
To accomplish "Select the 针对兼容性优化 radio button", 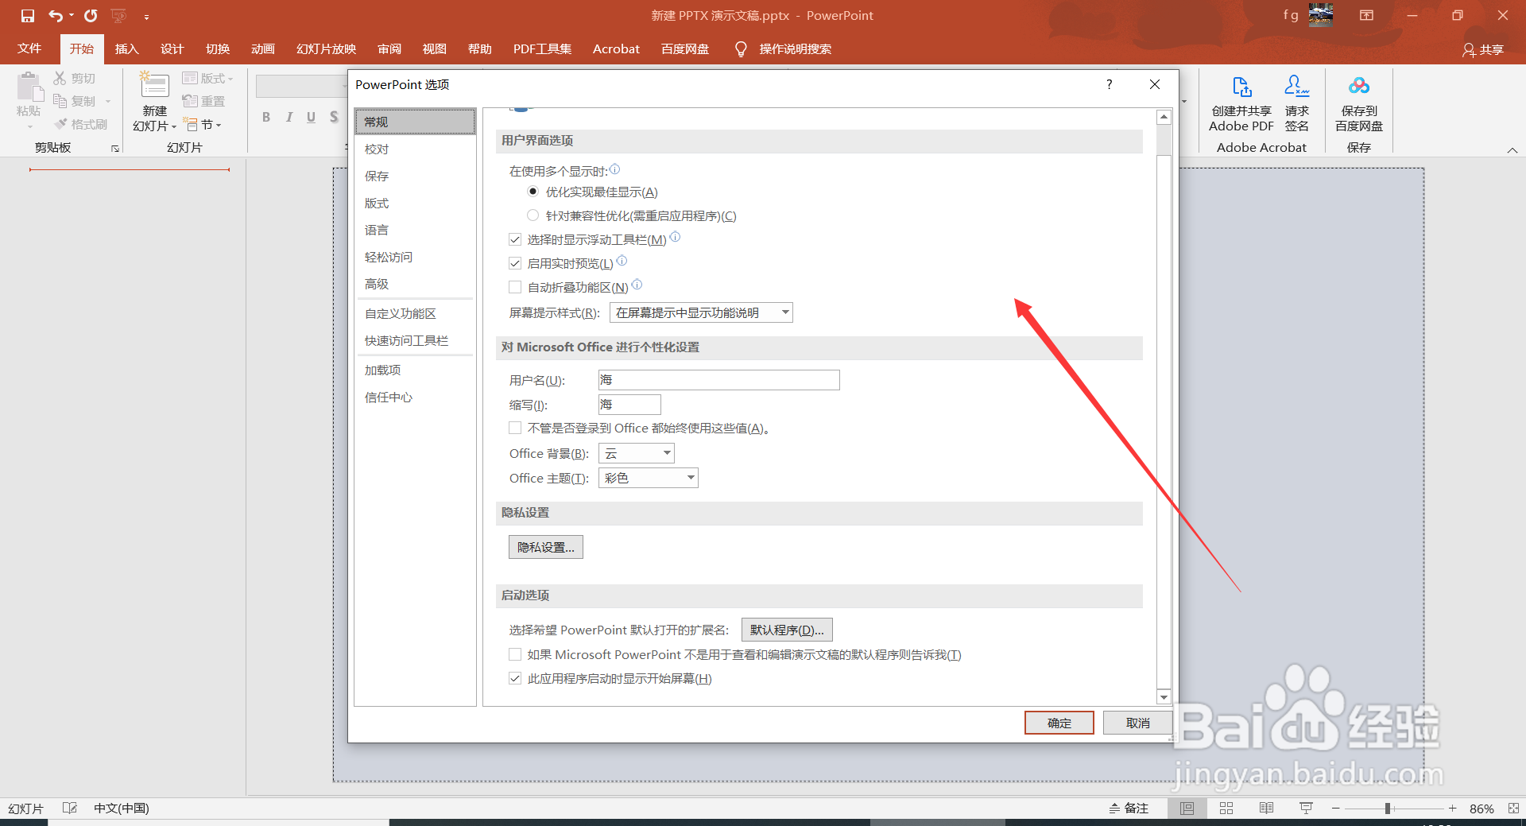I will pyautogui.click(x=533, y=215).
